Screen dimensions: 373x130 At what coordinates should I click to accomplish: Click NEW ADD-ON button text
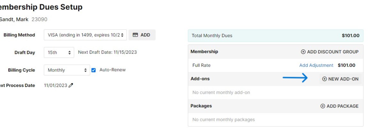343,79
